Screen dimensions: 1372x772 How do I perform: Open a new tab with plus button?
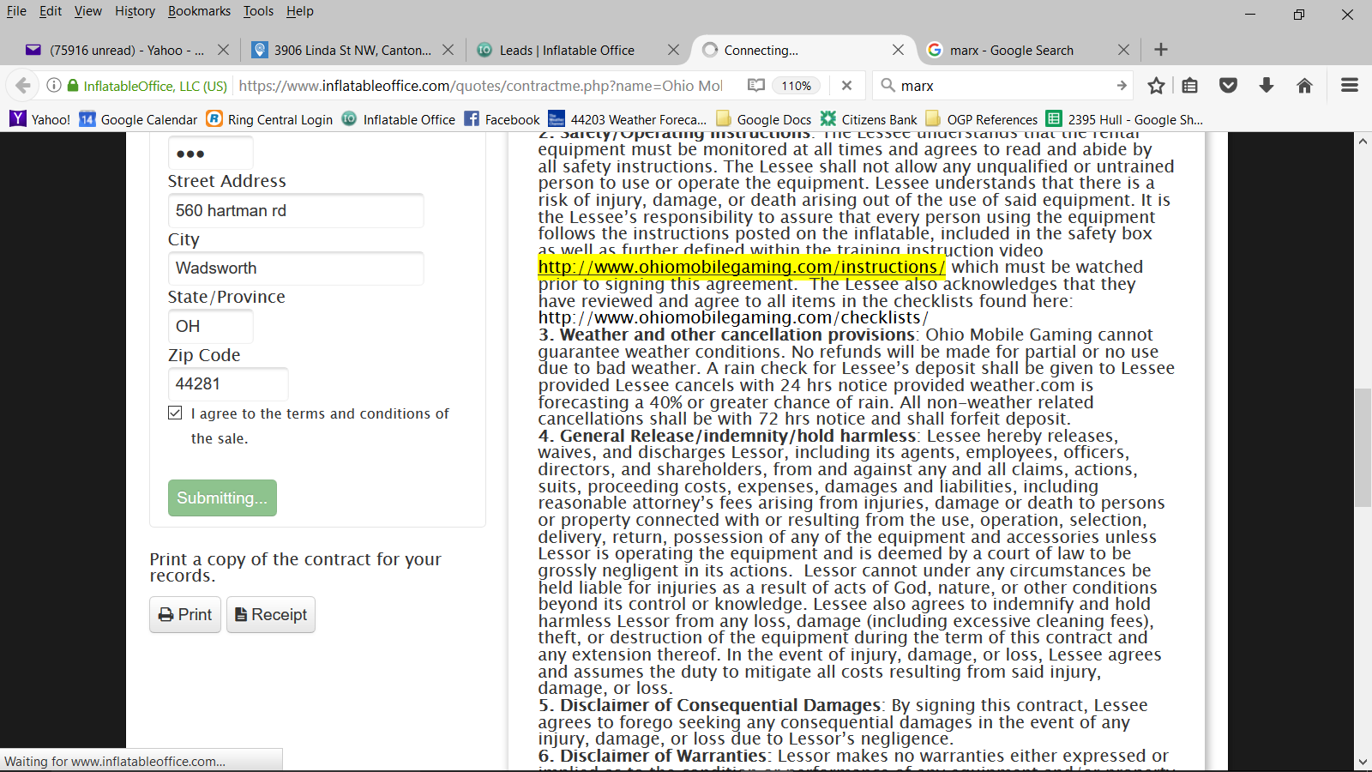[x=1161, y=50]
